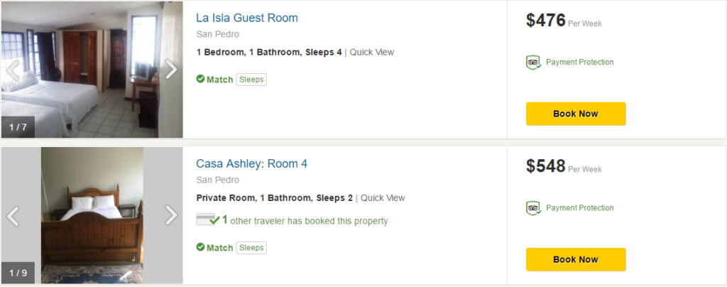Viewport: 727px width, 287px height.
Task: Click the booked-property card icon
Action: 207,220
